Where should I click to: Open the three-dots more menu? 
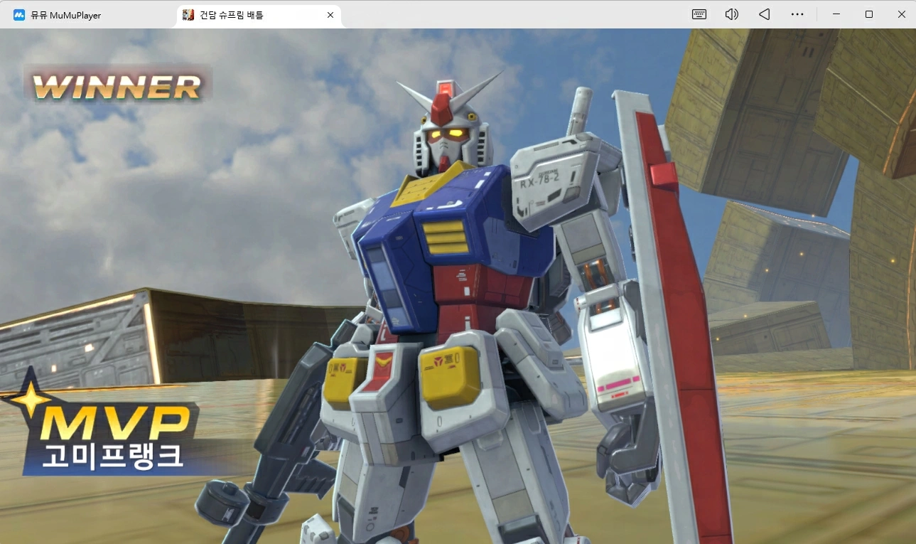[797, 14]
